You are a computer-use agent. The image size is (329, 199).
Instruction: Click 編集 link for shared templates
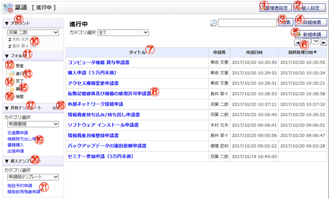[55, 108]
